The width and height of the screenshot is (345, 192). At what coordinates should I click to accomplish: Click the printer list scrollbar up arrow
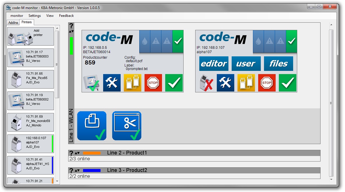(57, 28)
